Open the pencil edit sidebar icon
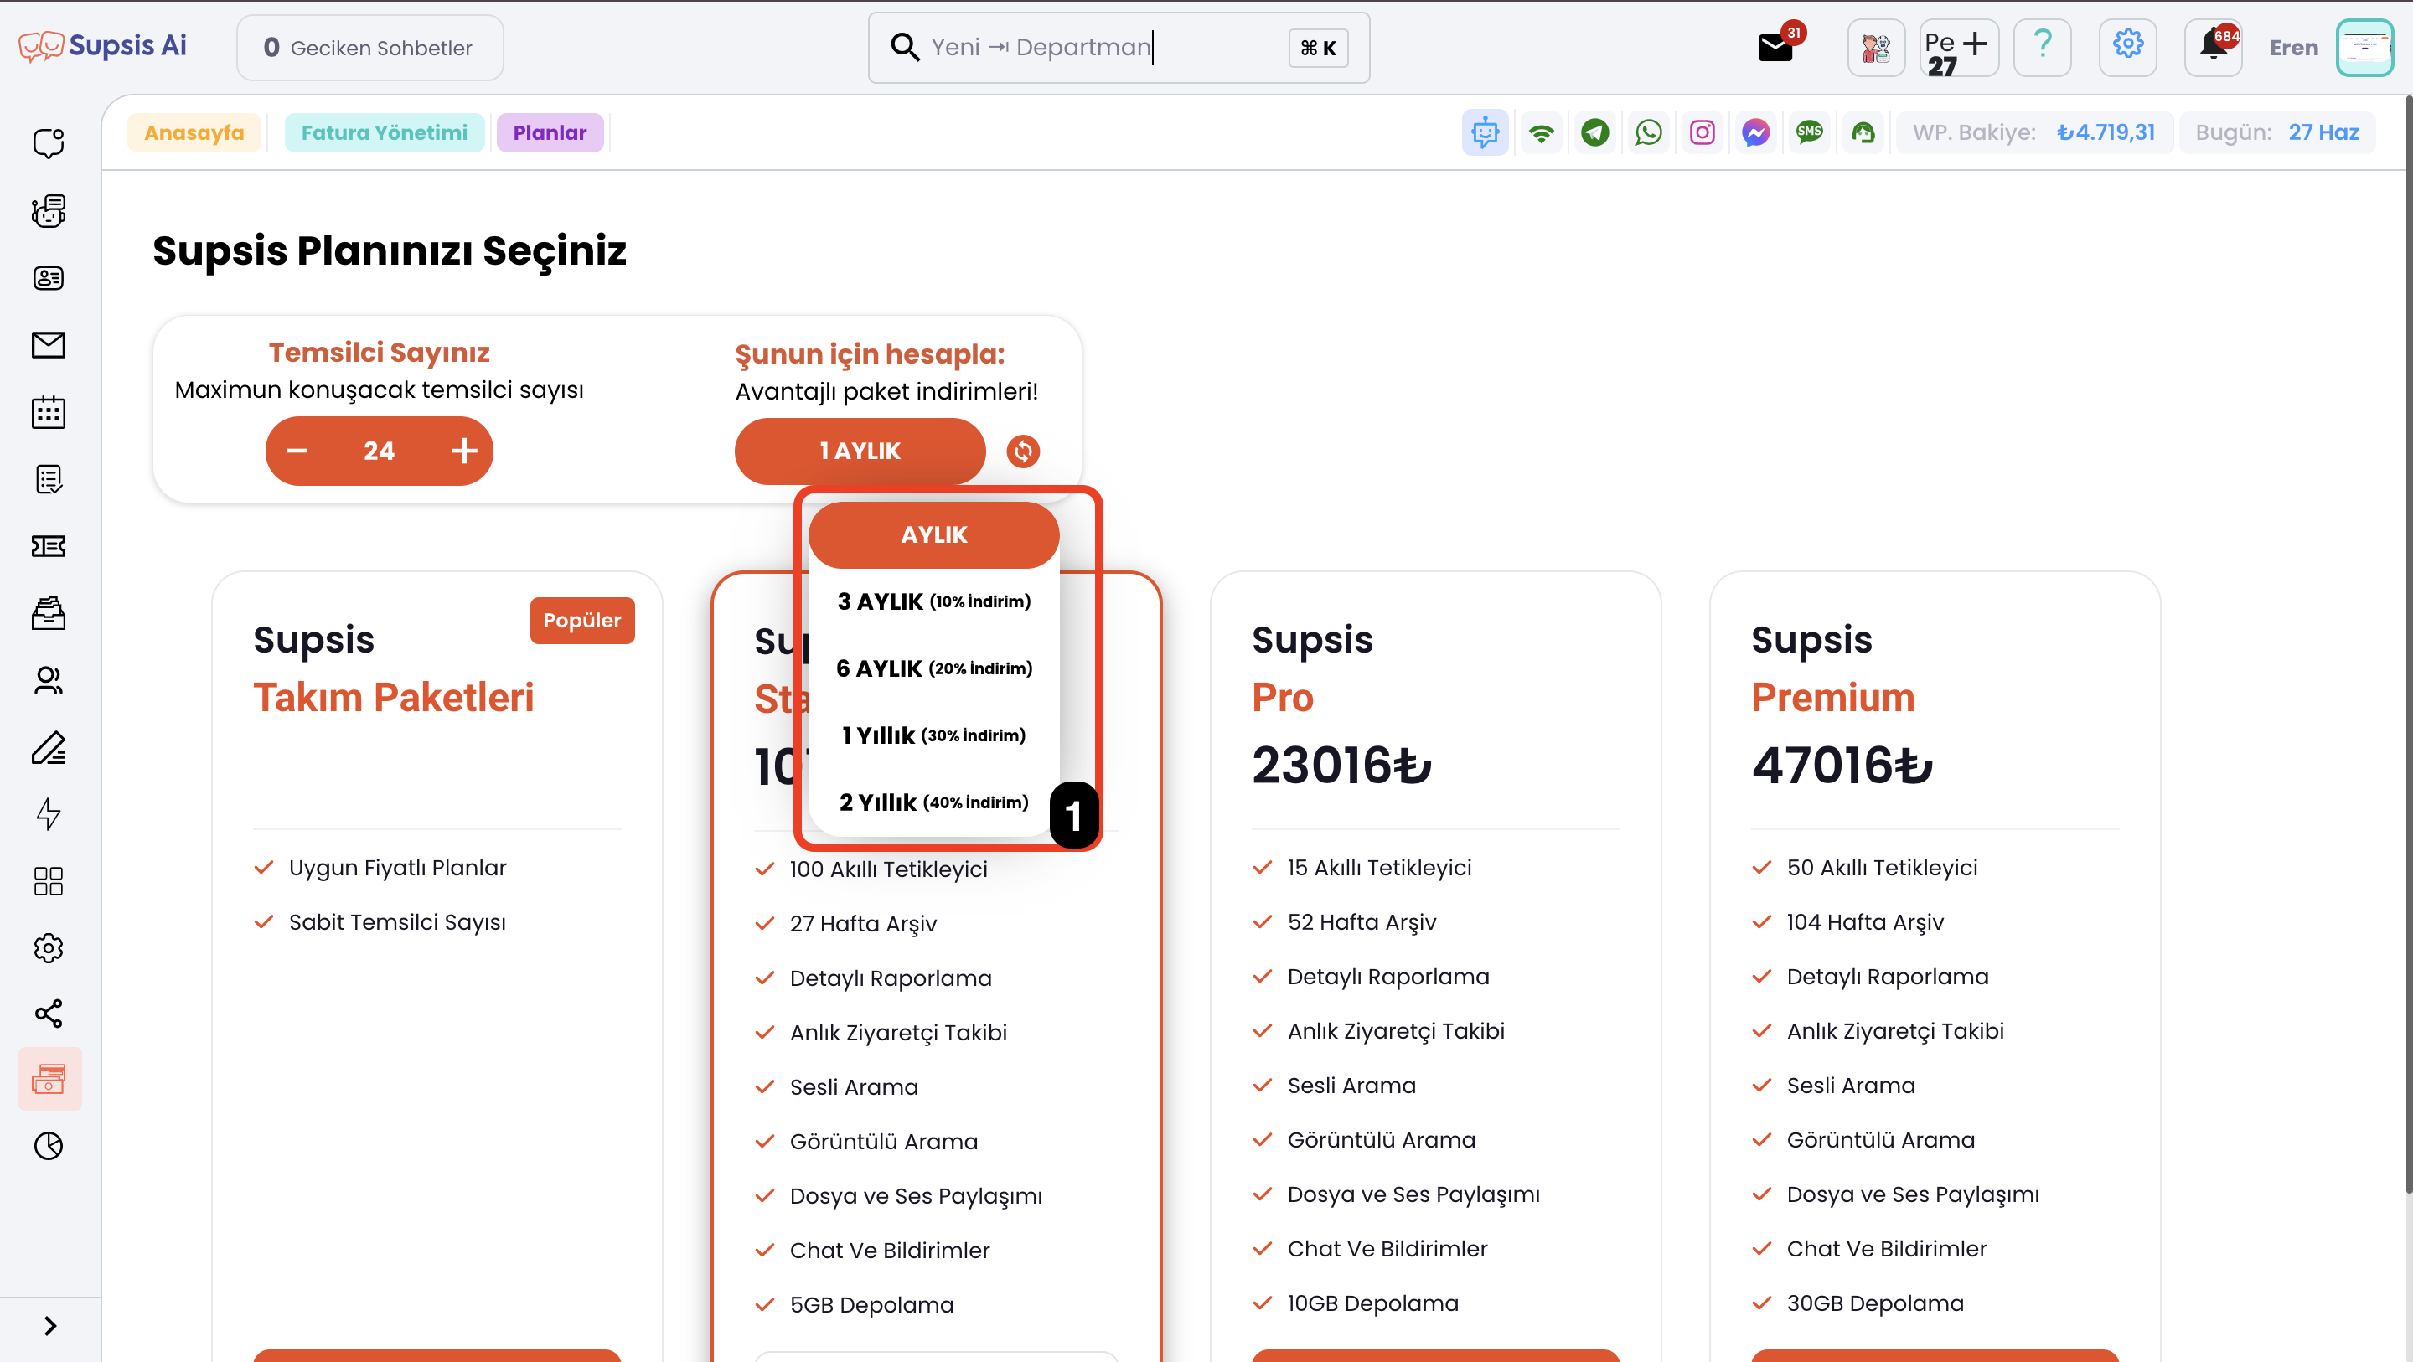 (x=49, y=747)
